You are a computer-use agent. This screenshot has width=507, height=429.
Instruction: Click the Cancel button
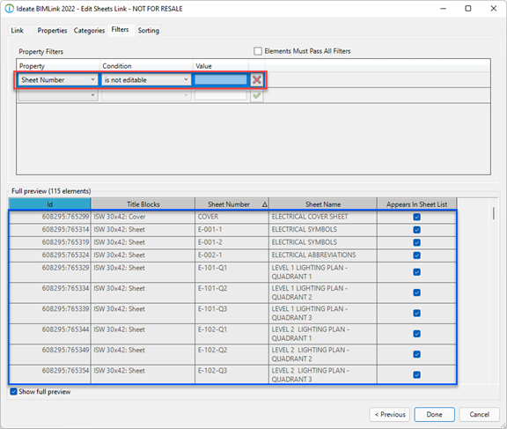(479, 414)
